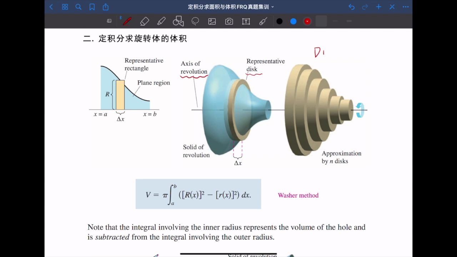
Task: Select the laser pointer tool
Action: 263,21
